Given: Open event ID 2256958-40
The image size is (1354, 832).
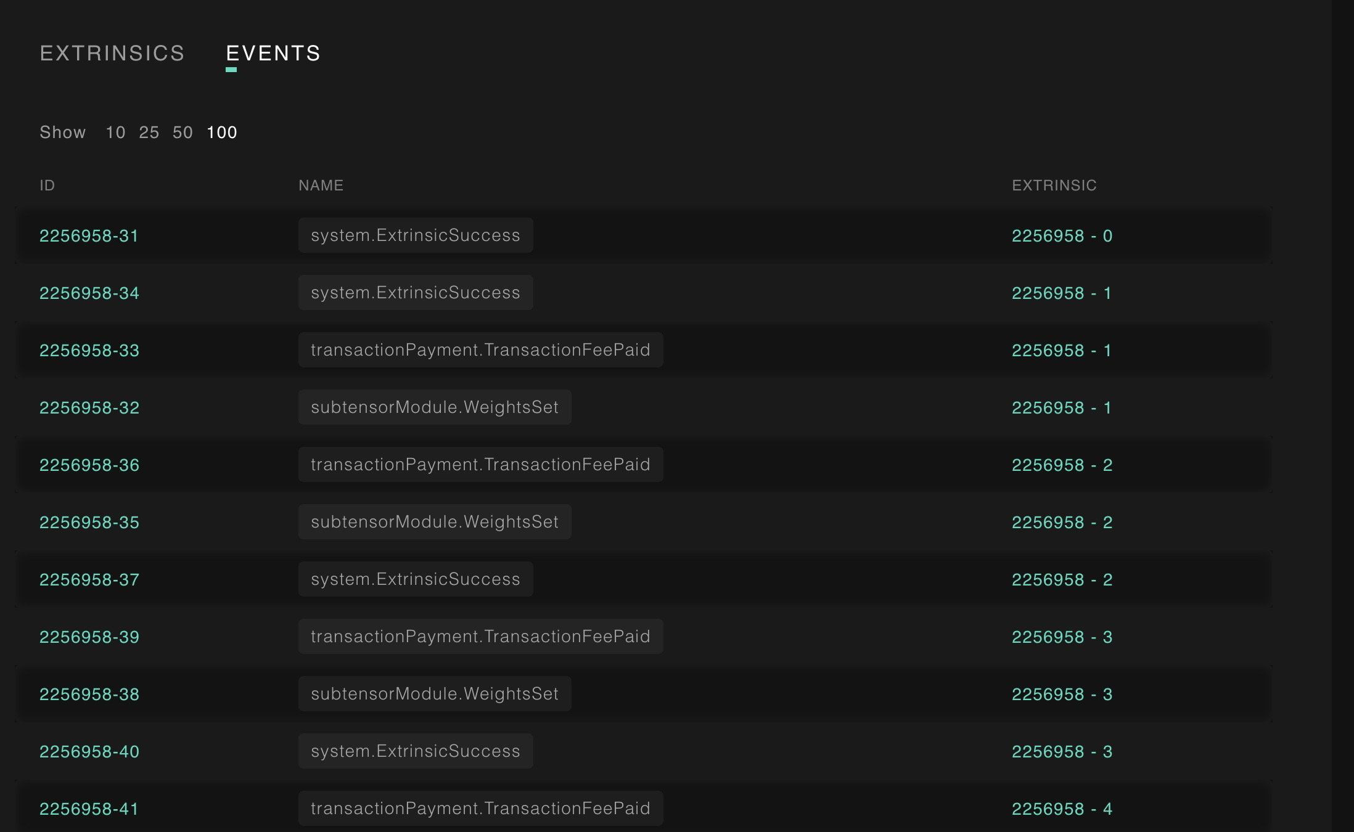Looking at the screenshot, I should click(x=89, y=752).
